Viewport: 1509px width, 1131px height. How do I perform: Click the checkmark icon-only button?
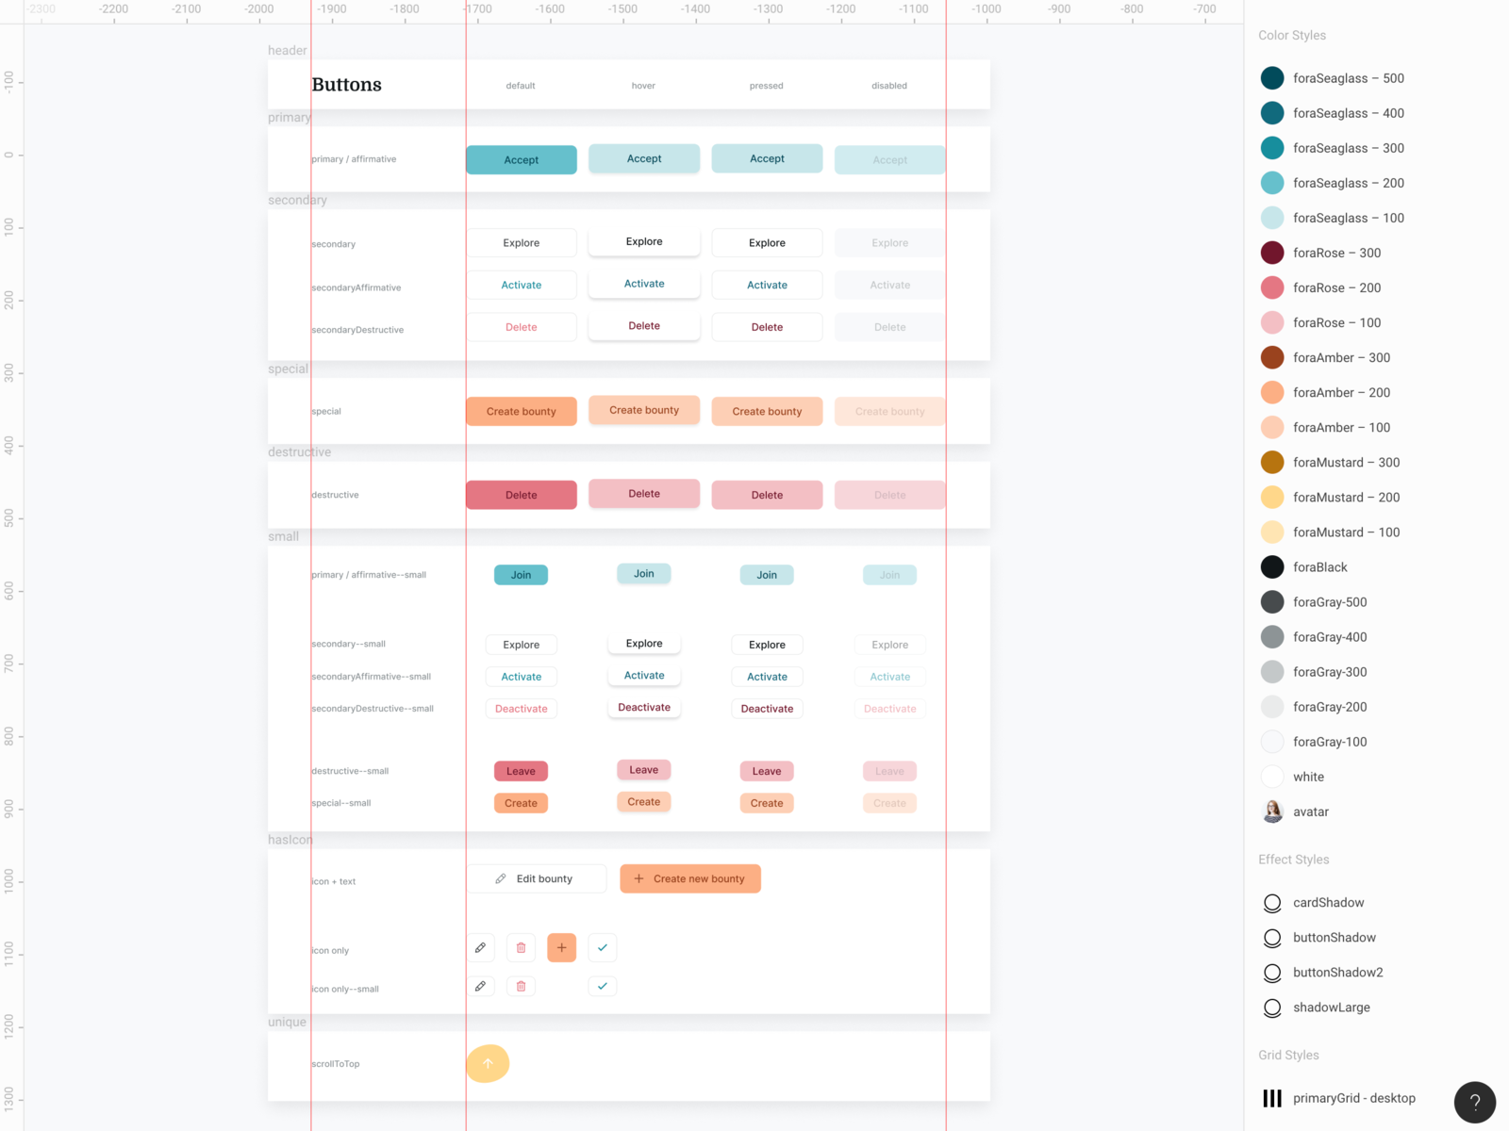tap(602, 947)
